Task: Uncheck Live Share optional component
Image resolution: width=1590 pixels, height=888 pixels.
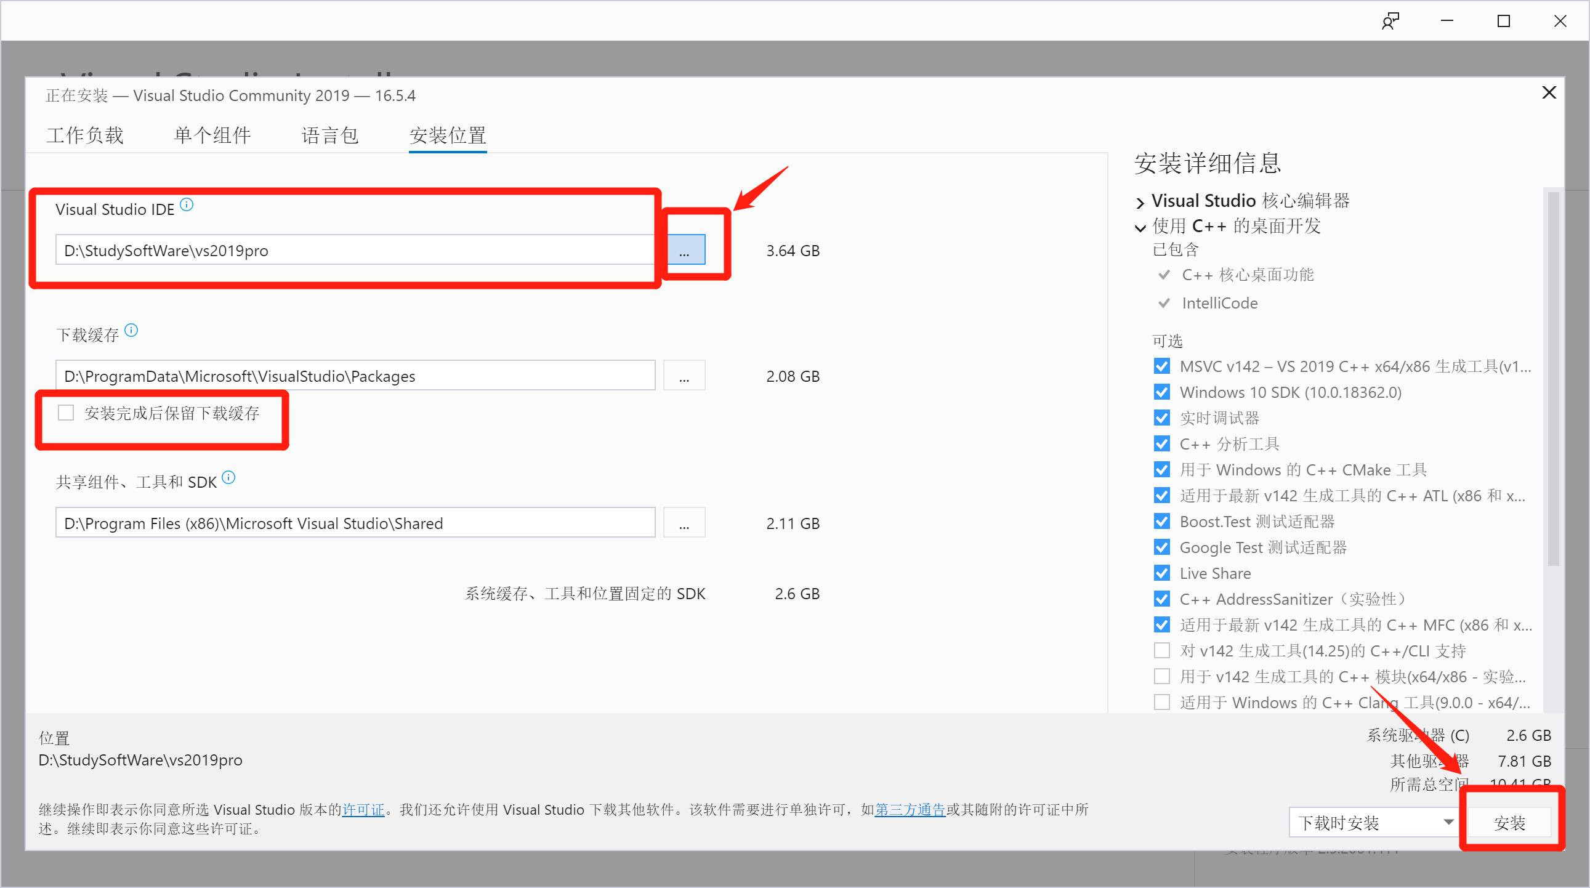Action: tap(1161, 573)
